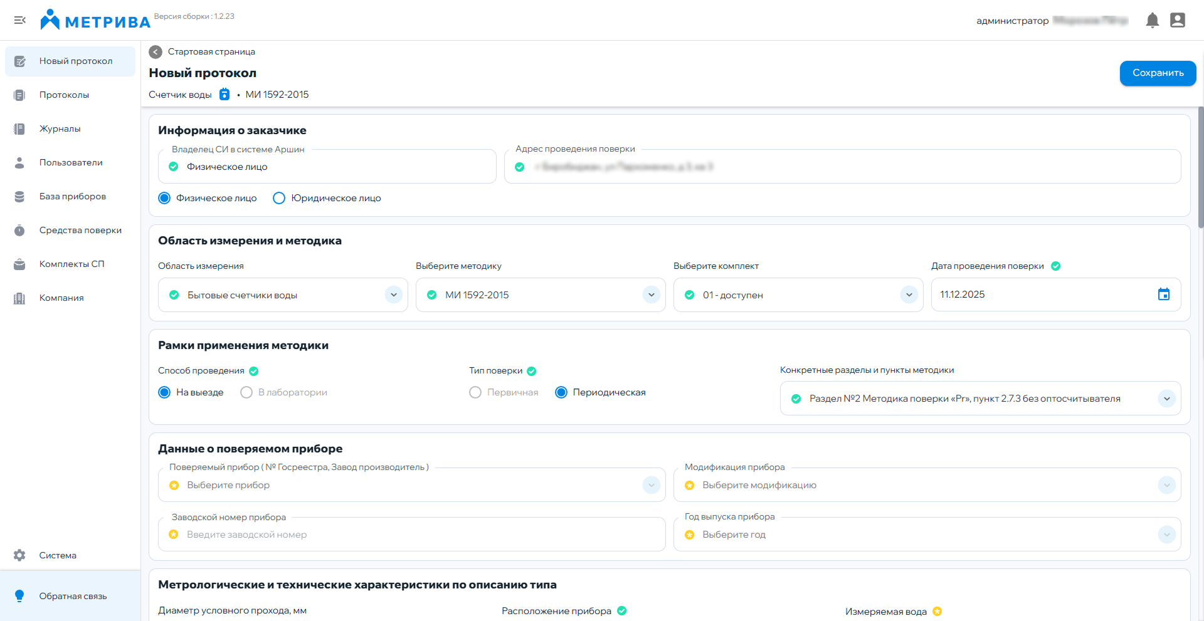
Task: Click the water meter icon beside Счетчик воды
Action: [x=224, y=95]
